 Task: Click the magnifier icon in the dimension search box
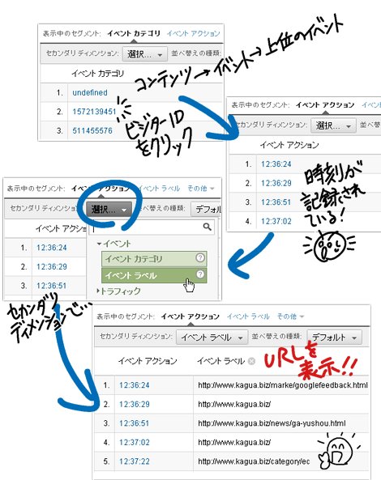(208, 227)
